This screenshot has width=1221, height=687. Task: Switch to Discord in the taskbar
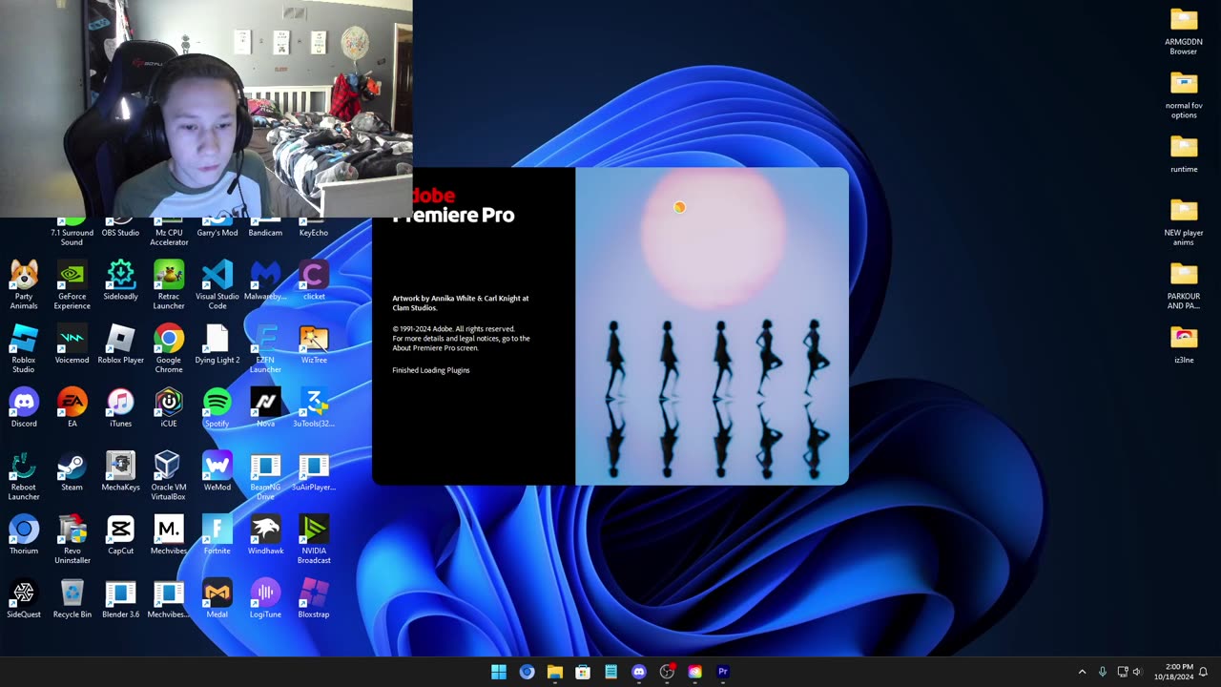(639, 672)
